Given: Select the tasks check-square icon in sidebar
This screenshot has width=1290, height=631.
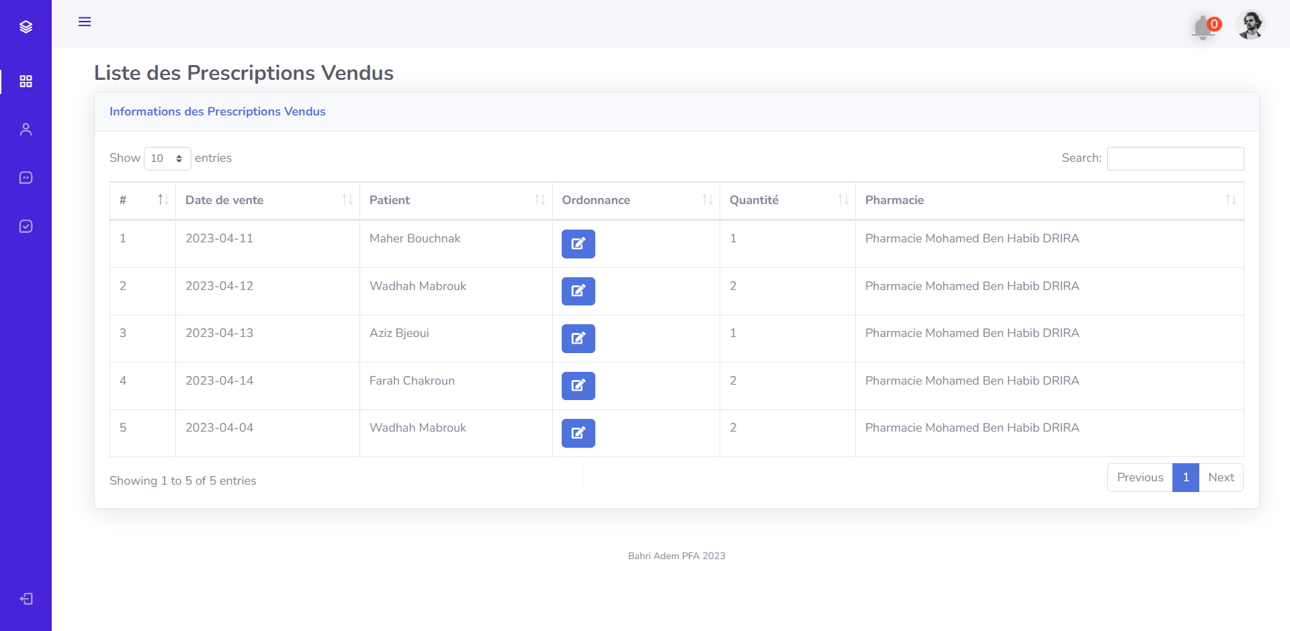Looking at the screenshot, I should pos(26,226).
